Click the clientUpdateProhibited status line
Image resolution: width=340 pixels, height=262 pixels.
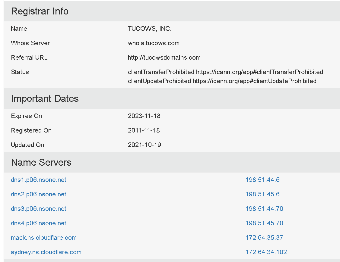tap(222, 81)
